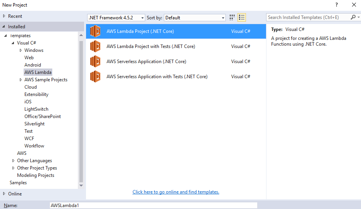Select the Test template category

pyautogui.click(x=29, y=131)
